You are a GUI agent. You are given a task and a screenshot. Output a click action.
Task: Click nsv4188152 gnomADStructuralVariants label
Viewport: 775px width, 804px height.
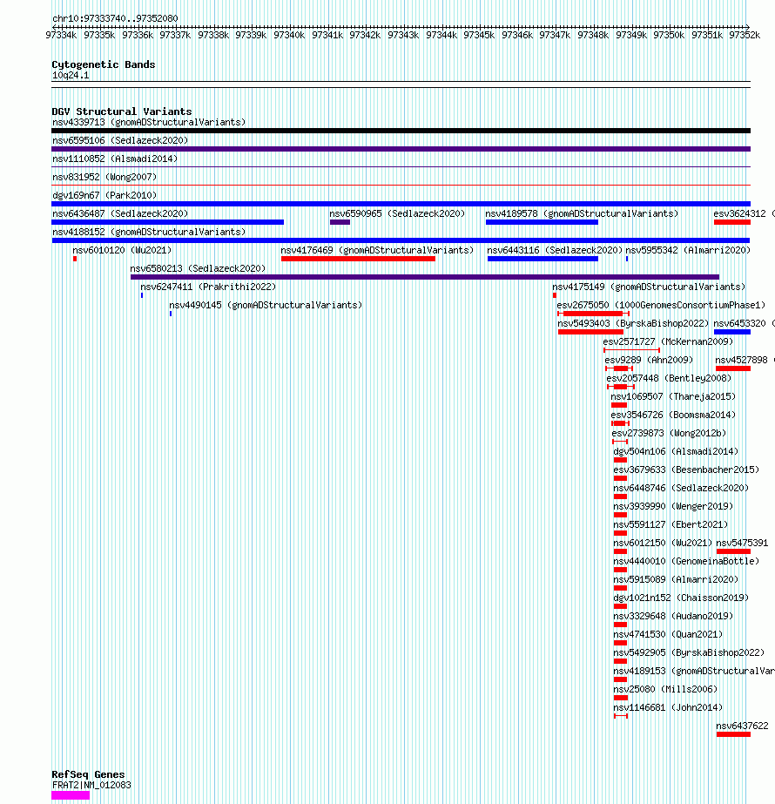coord(149,232)
